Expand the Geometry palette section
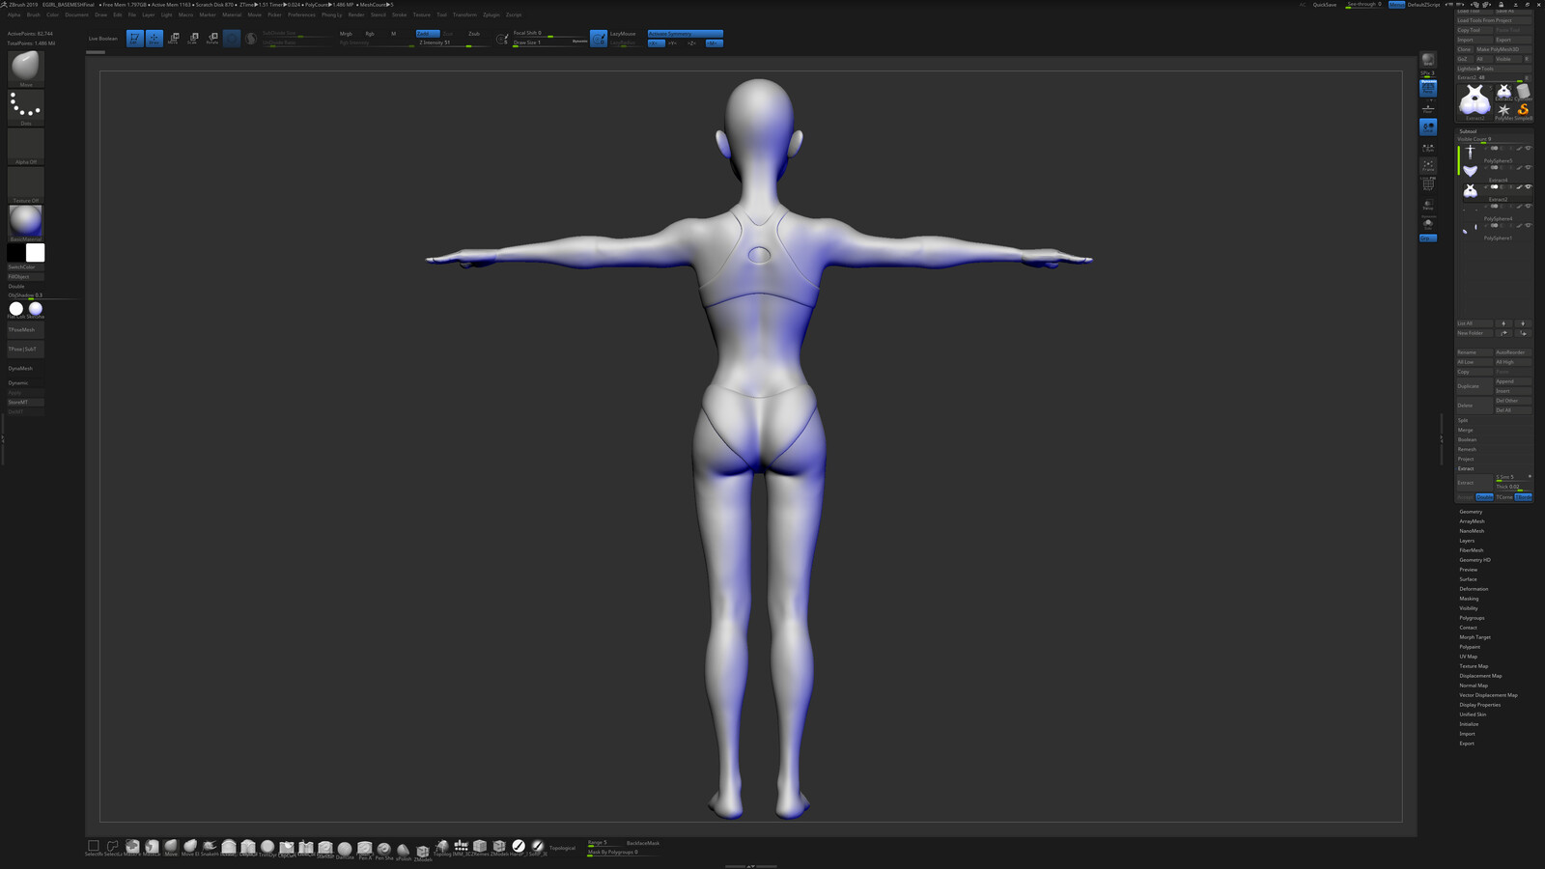The height and width of the screenshot is (869, 1545). click(x=1471, y=512)
